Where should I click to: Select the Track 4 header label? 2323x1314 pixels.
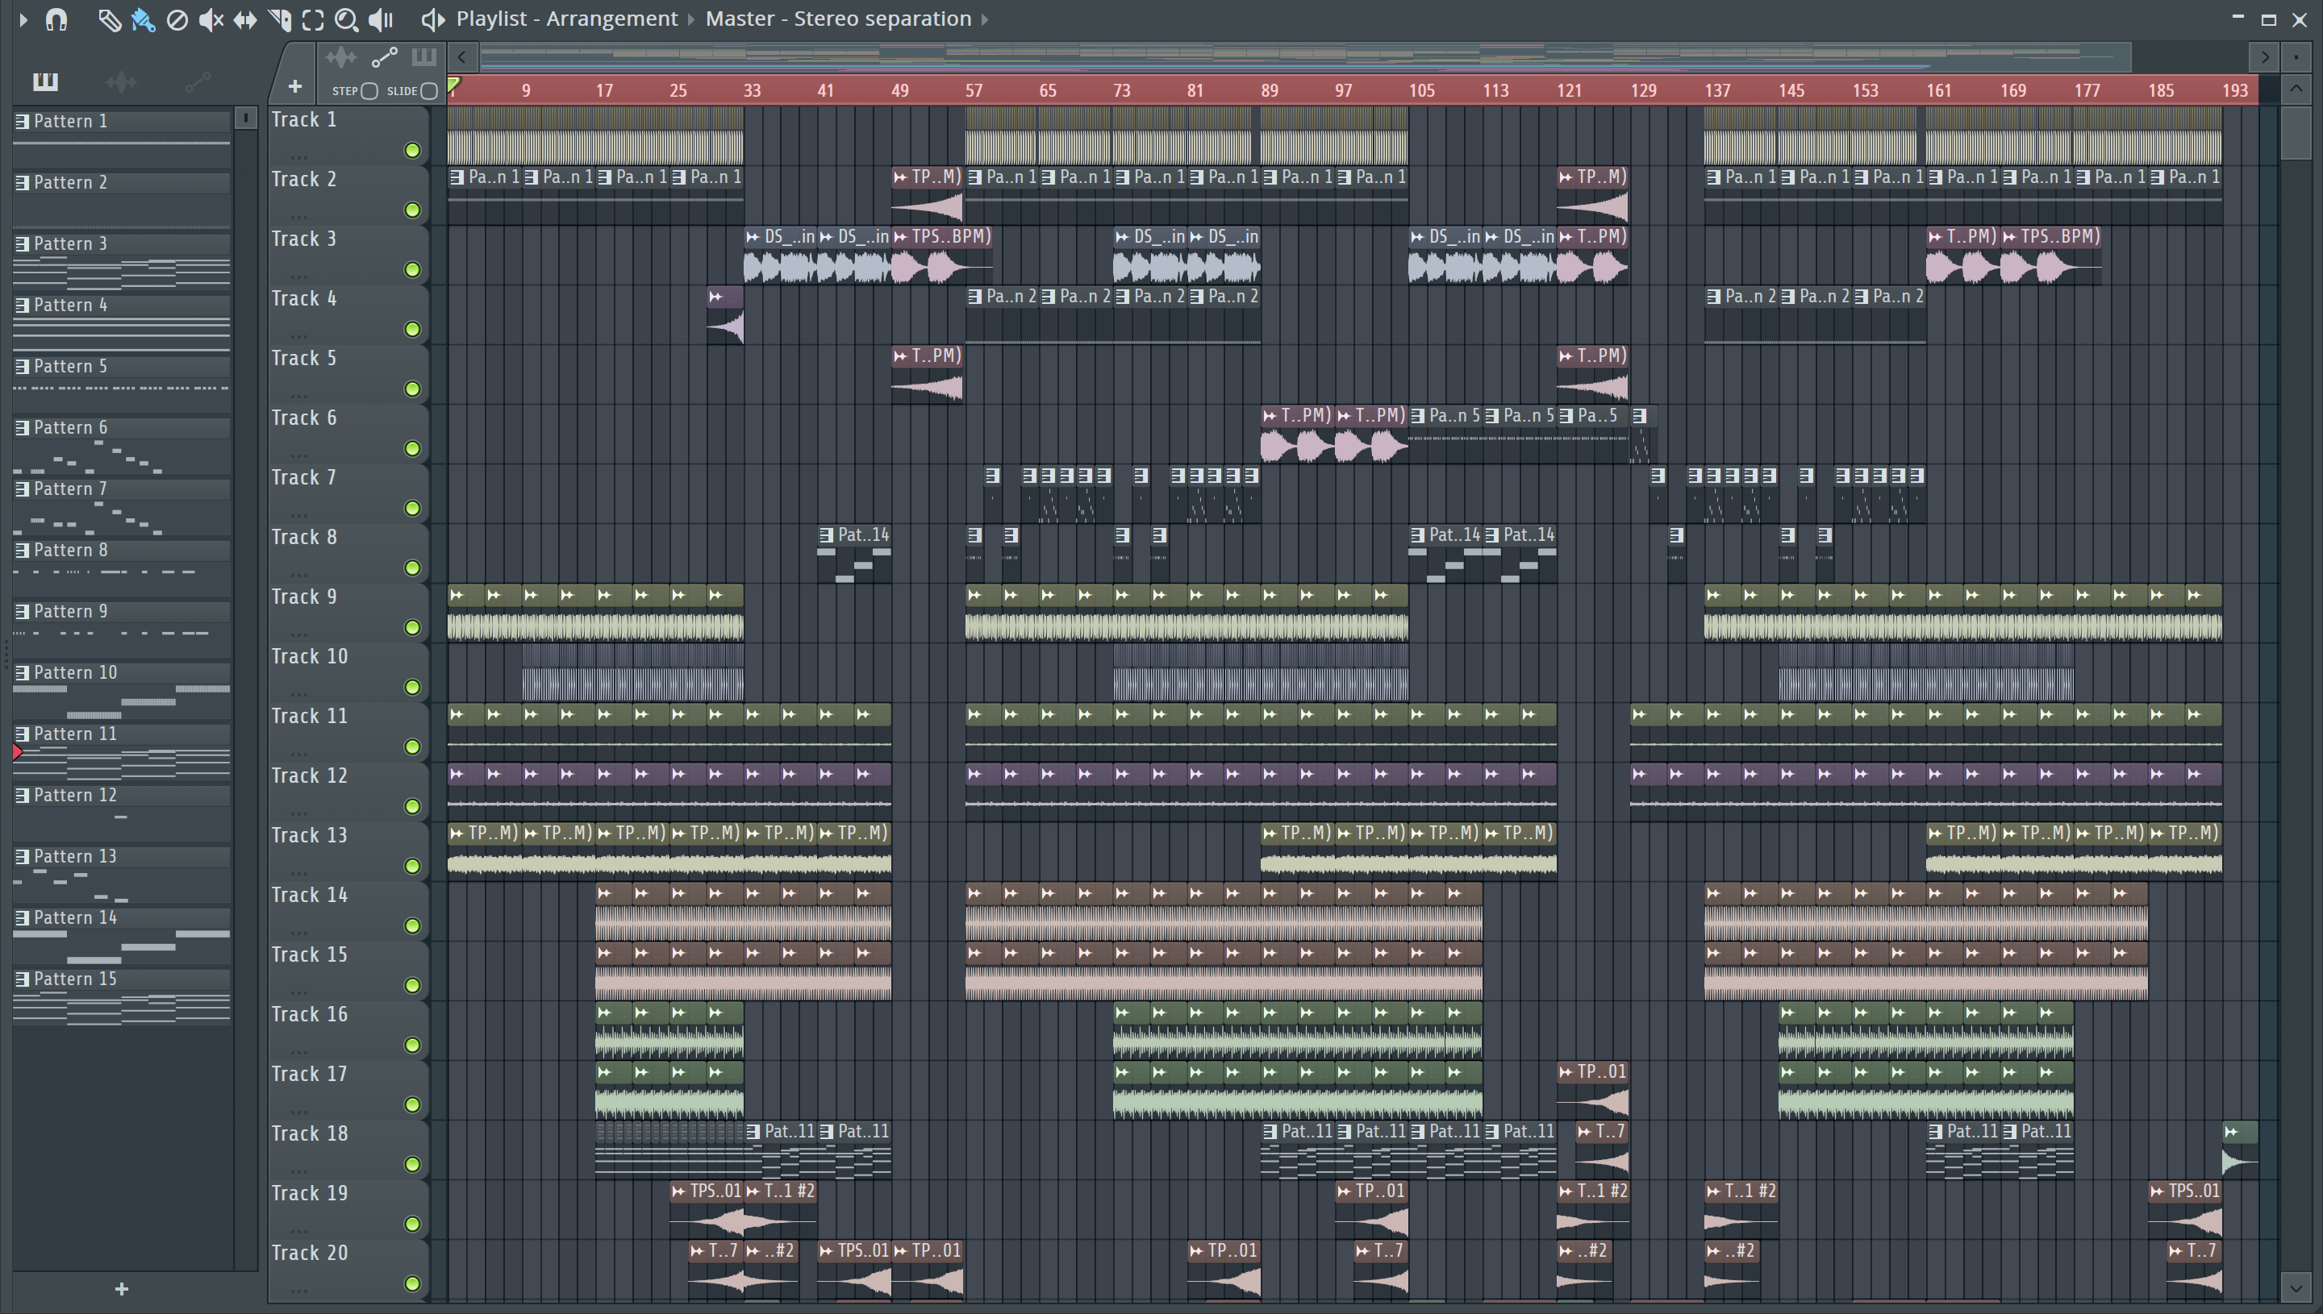pyautogui.click(x=304, y=299)
